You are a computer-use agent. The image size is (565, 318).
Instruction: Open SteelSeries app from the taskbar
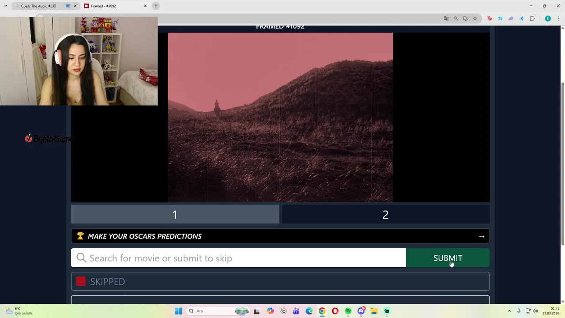click(x=283, y=311)
